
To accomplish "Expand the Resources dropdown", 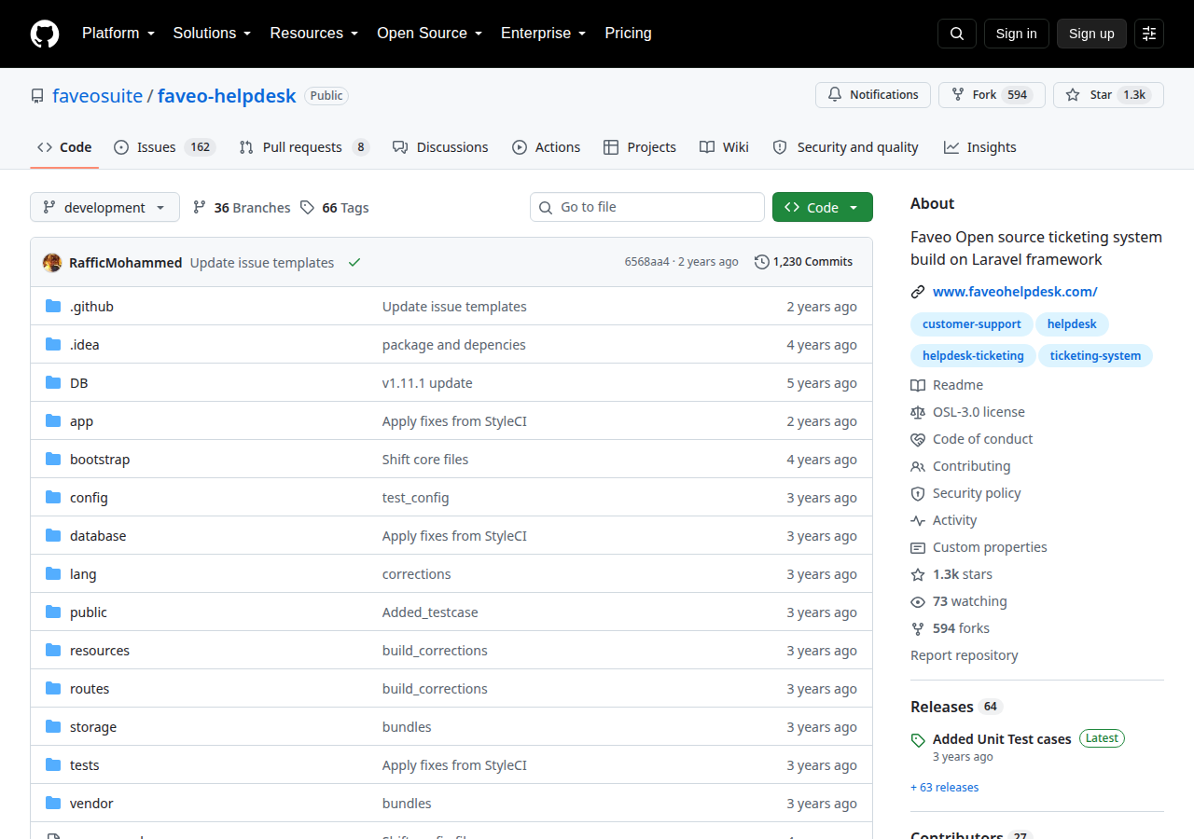I will click(x=314, y=34).
